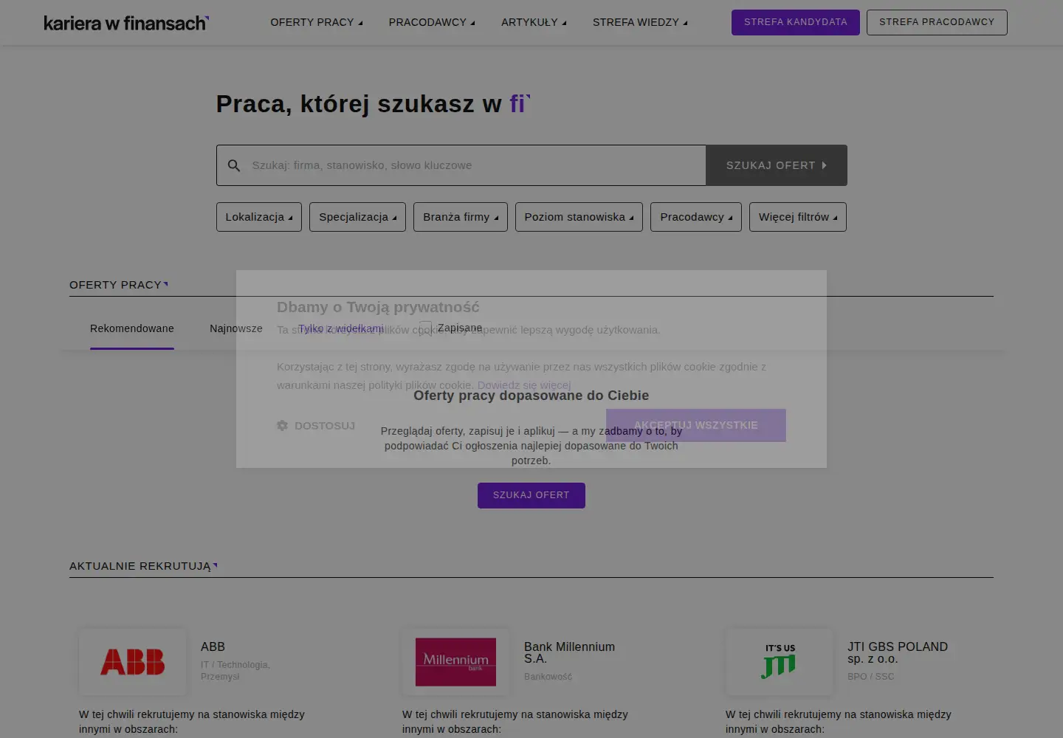Go to STREFA KANDYDATA

coord(796,22)
